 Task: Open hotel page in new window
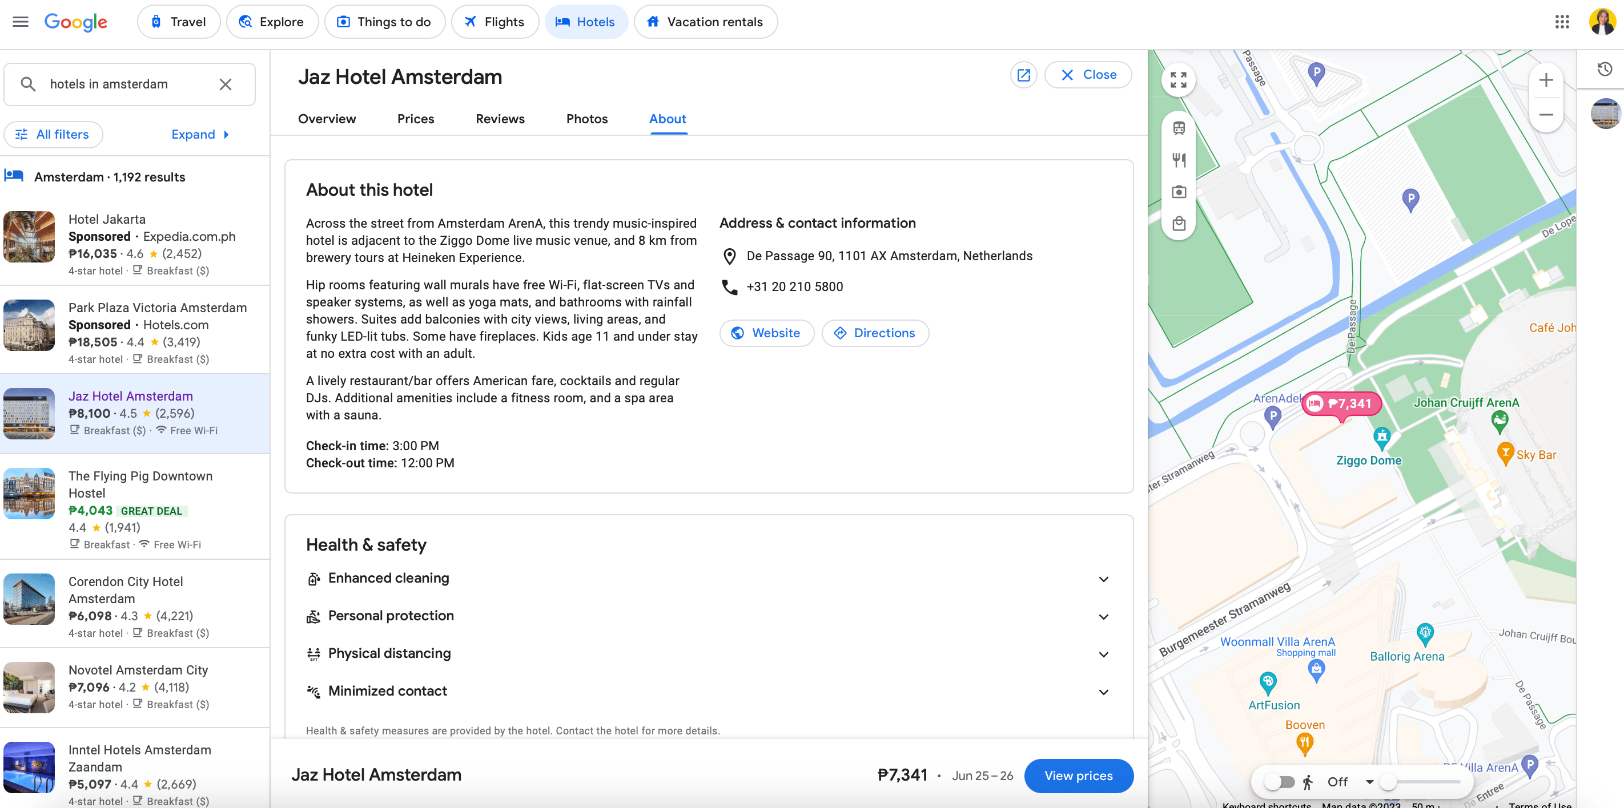tap(1023, 75)
